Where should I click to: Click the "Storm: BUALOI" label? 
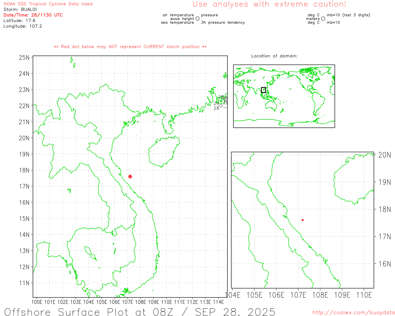coord(20,9)
